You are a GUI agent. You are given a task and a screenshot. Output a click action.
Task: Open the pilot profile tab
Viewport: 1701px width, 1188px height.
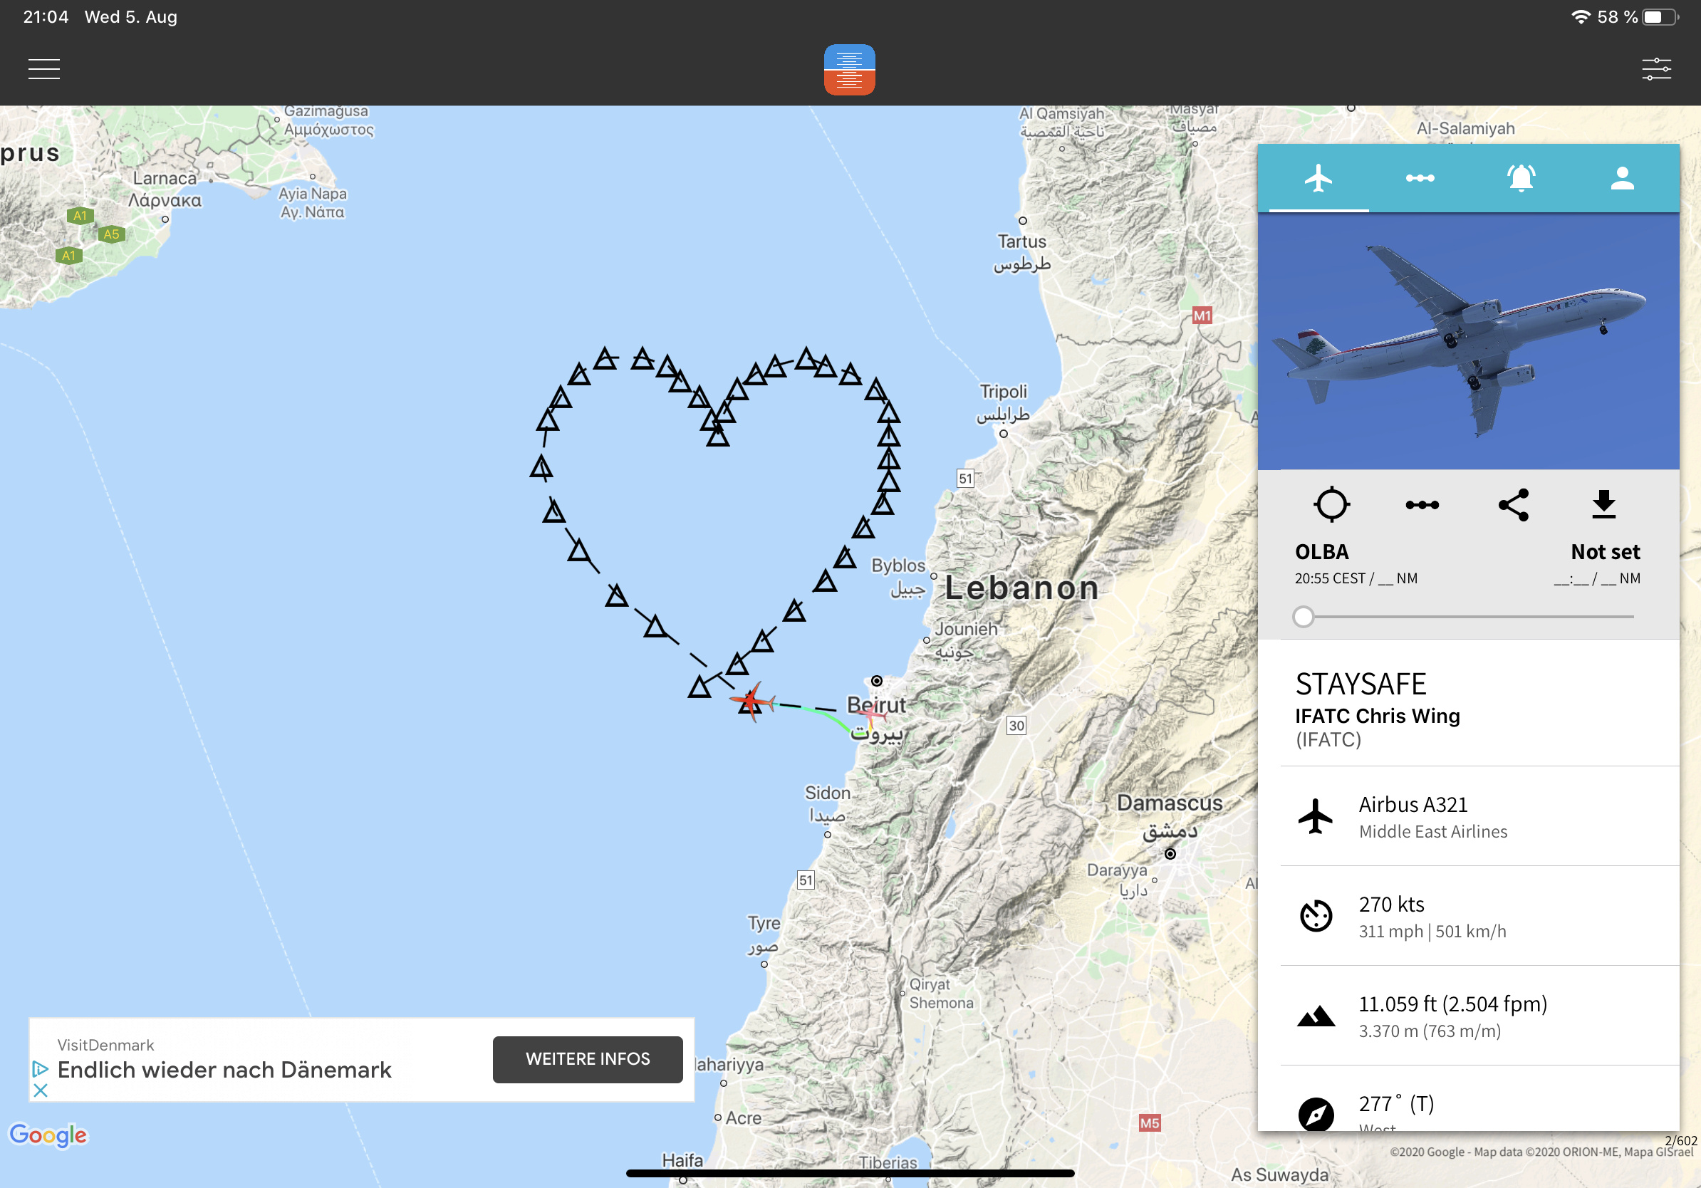click(1622, 179)
